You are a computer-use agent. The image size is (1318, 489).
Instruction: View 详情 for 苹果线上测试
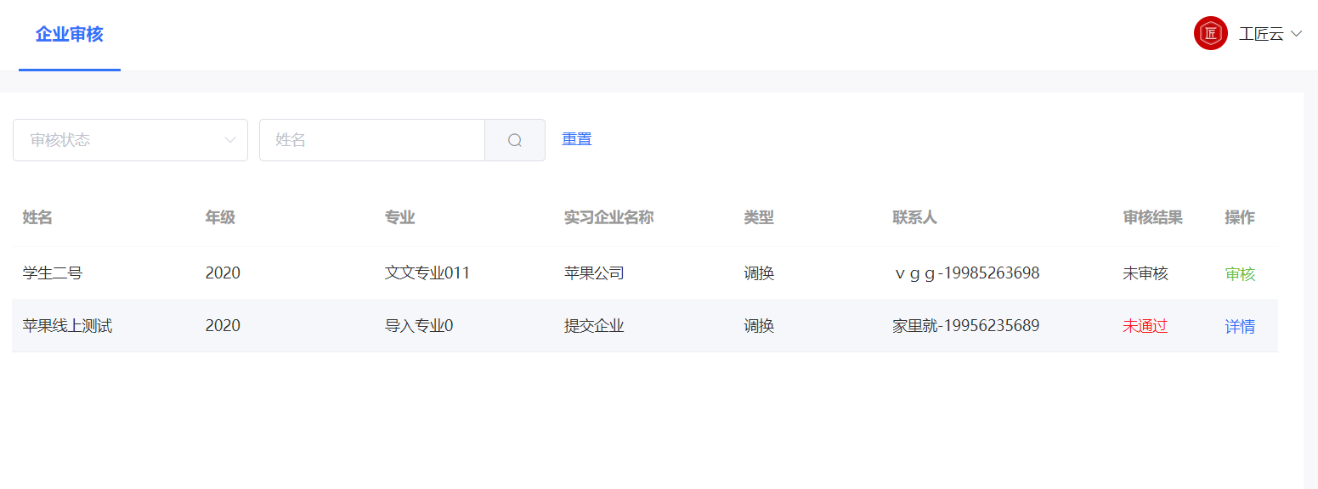point(1240,325)
